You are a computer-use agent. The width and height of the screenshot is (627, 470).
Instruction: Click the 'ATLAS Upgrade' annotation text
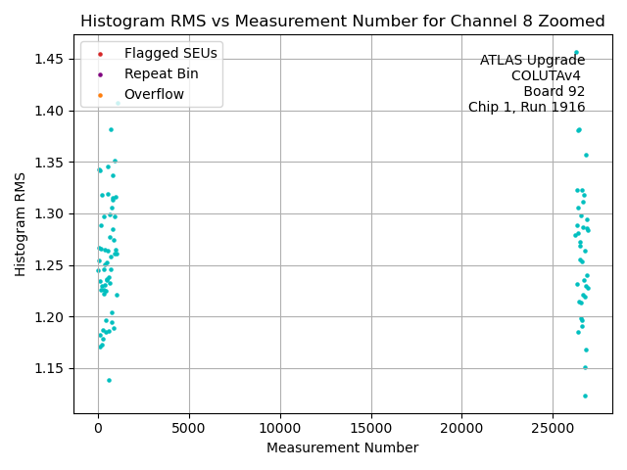click(532, 61)
